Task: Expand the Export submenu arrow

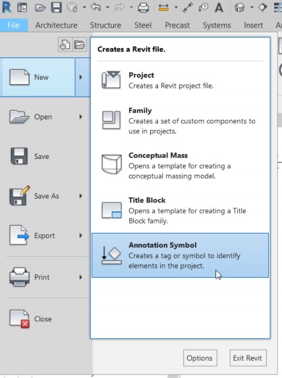Action: click(x=81, y=236)
